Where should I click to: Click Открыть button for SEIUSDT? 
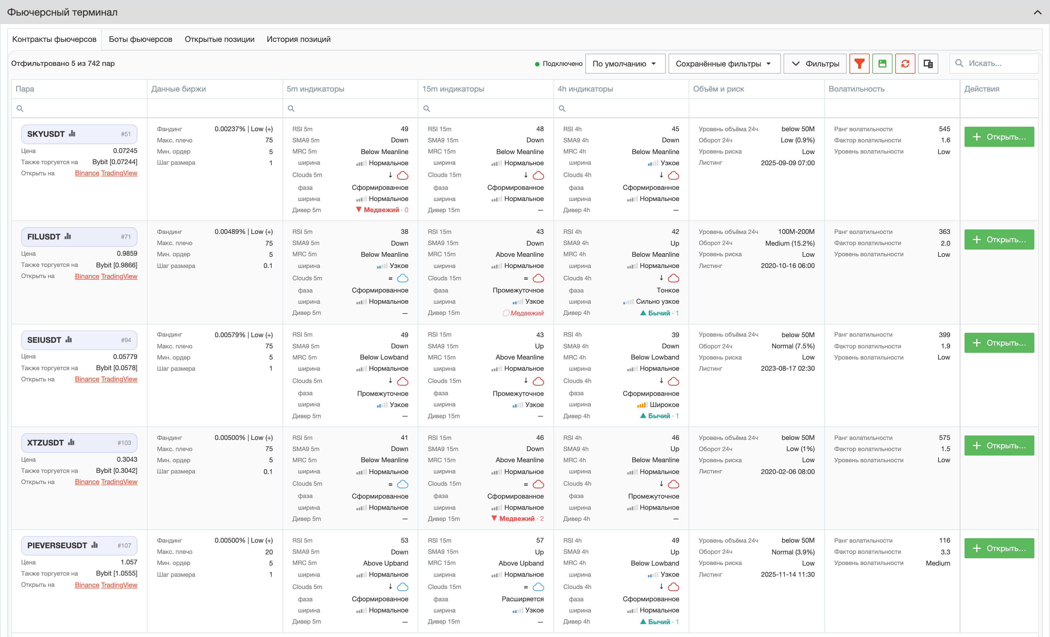tap(999, 343)
